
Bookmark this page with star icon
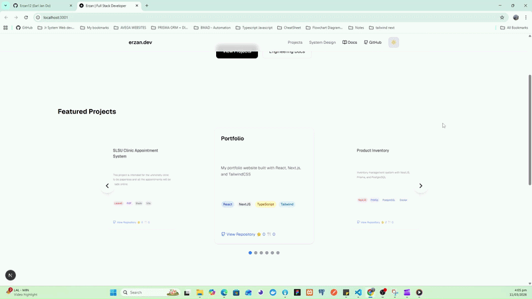tap(502, 17)
